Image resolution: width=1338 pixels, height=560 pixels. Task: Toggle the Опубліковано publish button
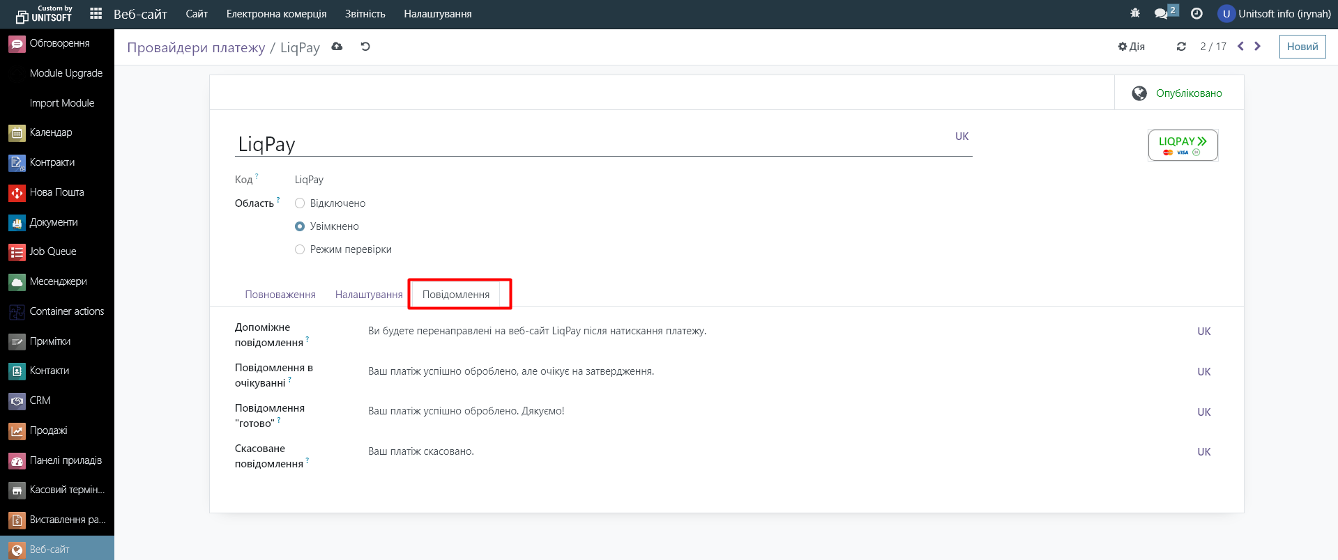click(1178, 93)
